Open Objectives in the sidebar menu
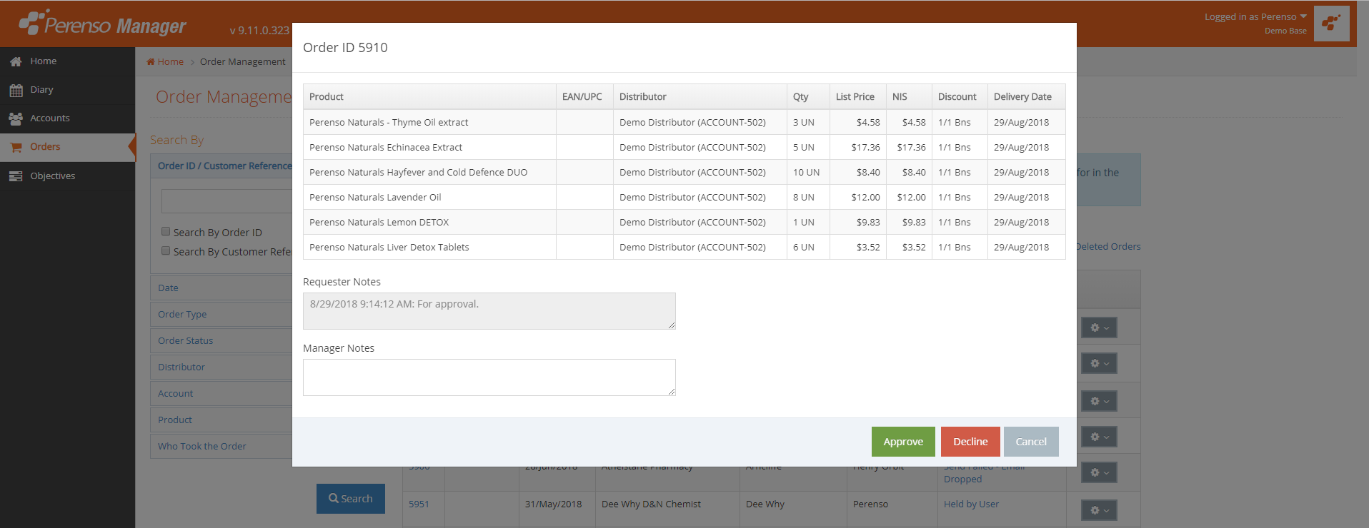This screenshot has width=1369, height=528. [67, 176]
